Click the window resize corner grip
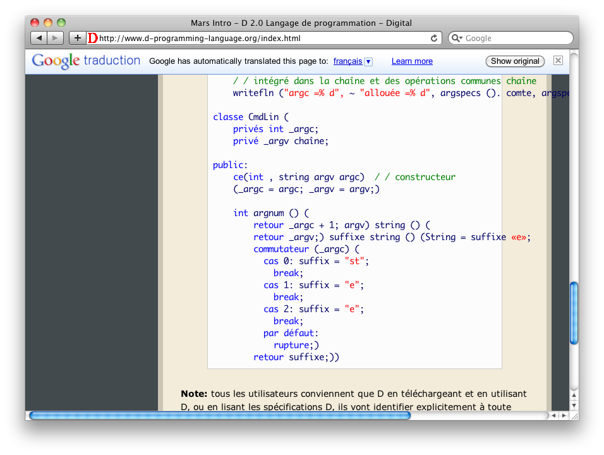 tap(574, 416)
